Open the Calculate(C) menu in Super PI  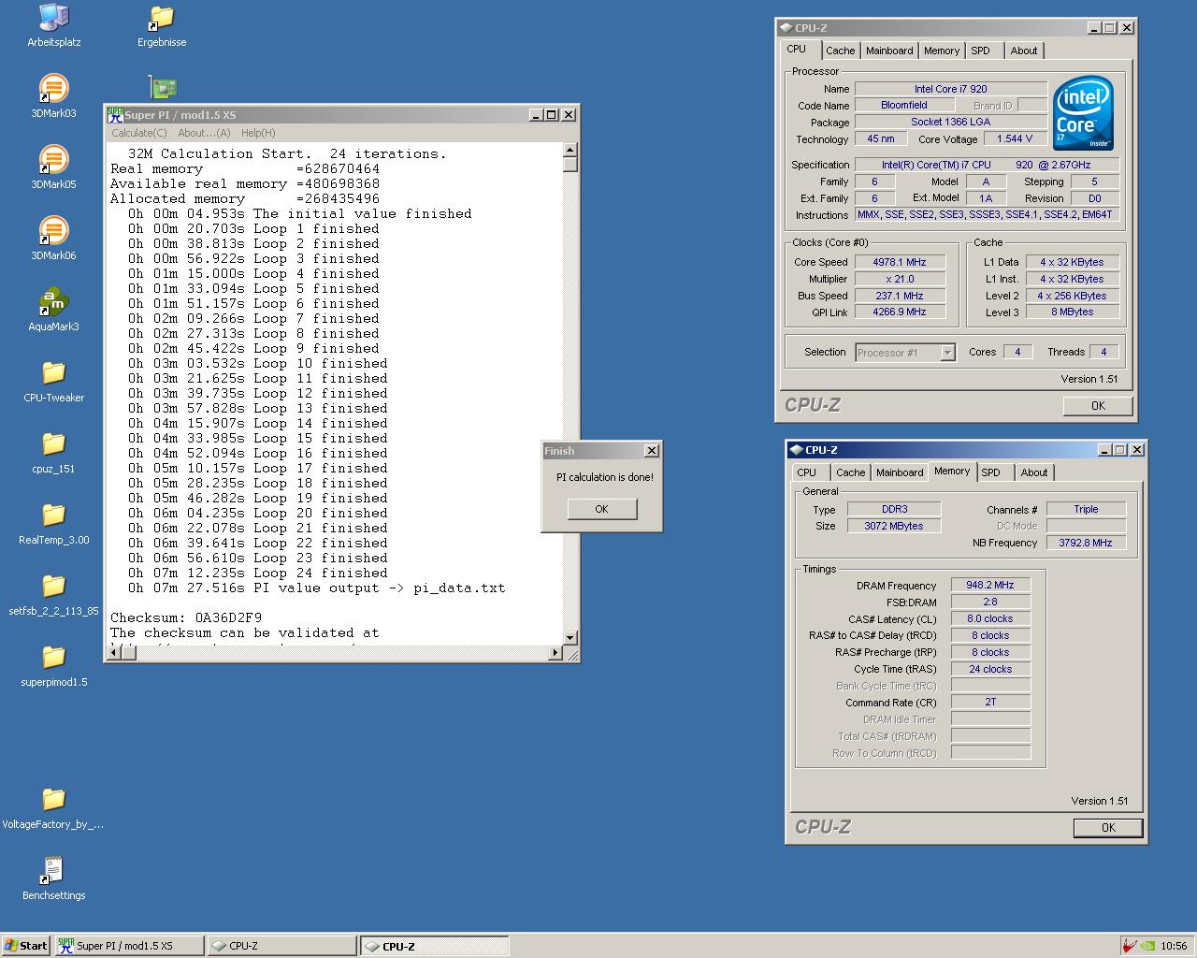pos(139,133)
